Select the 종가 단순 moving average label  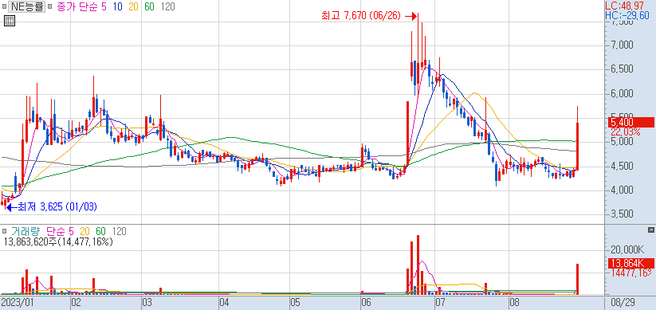pyautogui.click(x=77, y=6)
